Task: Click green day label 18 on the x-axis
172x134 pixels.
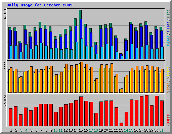Action: coord(96,130)
